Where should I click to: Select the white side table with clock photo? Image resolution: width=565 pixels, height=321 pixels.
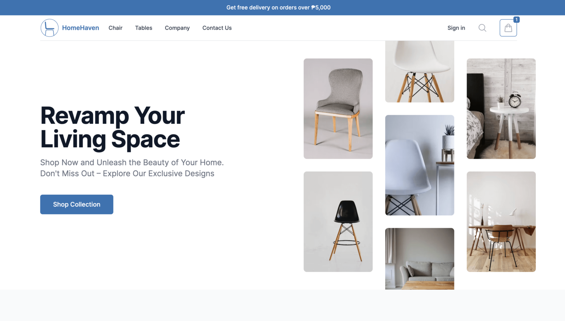tap(501, 109)
